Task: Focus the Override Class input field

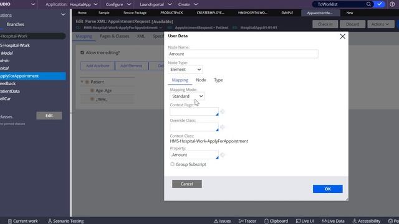Action: click(x=194, y=127)
